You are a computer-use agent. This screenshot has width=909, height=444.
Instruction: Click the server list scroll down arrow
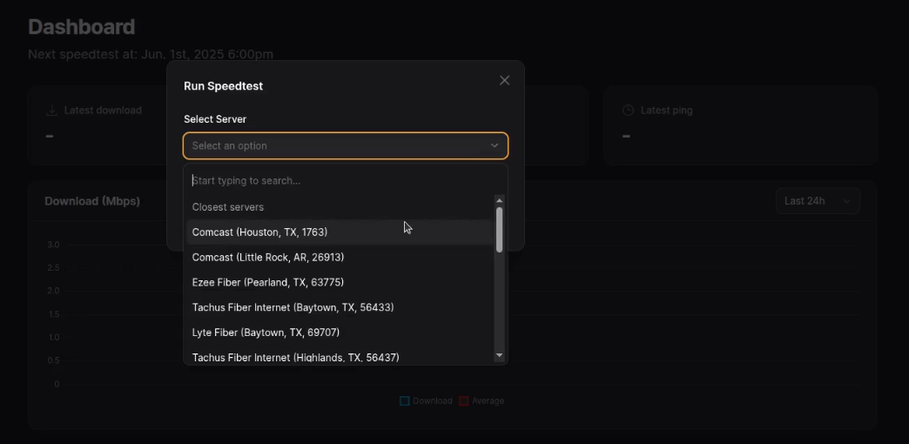499,355
